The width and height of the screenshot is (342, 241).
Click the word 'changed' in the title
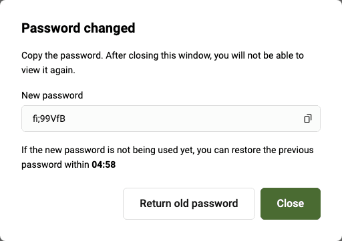[110, 29]
